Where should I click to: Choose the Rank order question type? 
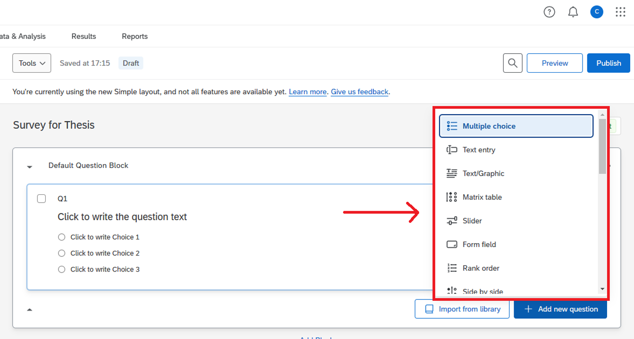(481, 268)
